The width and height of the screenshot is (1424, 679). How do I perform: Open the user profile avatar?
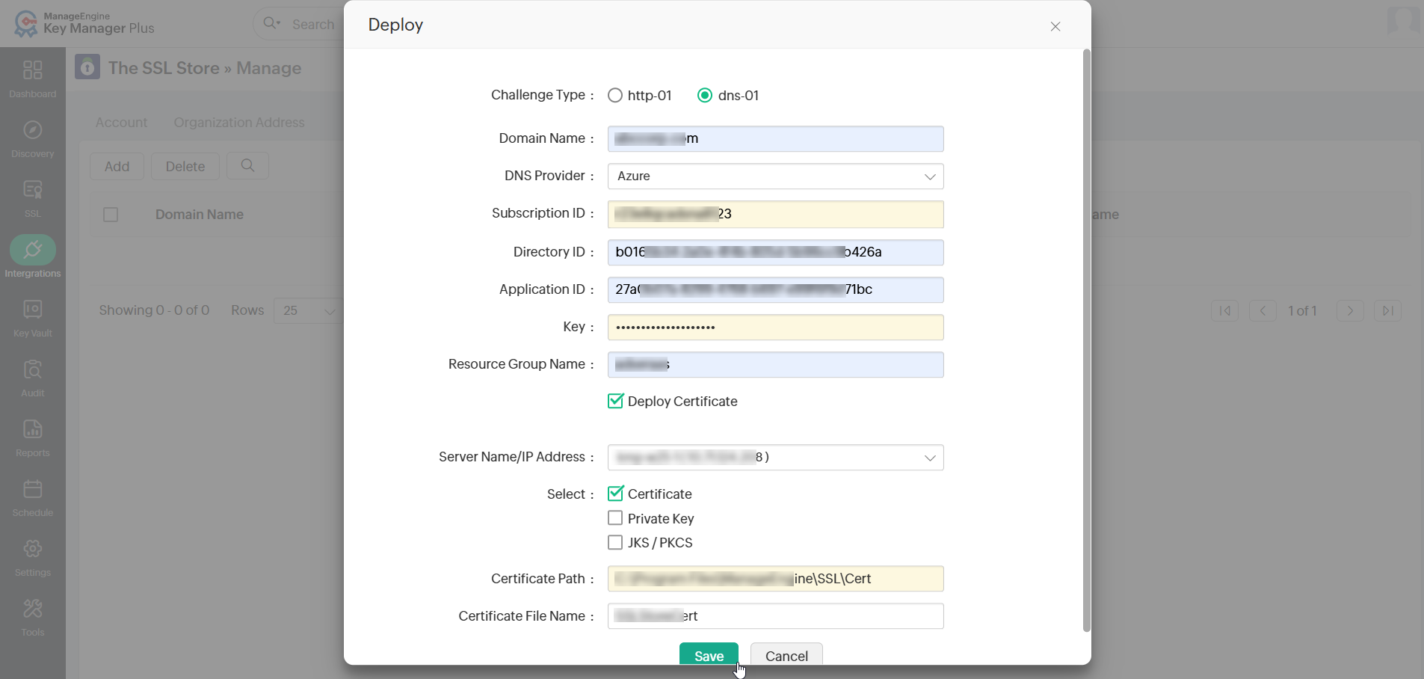coord(1403,19)
